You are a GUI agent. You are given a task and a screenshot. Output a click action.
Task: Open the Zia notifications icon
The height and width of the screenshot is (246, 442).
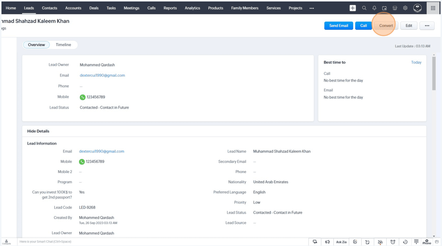tap(380, 242)
